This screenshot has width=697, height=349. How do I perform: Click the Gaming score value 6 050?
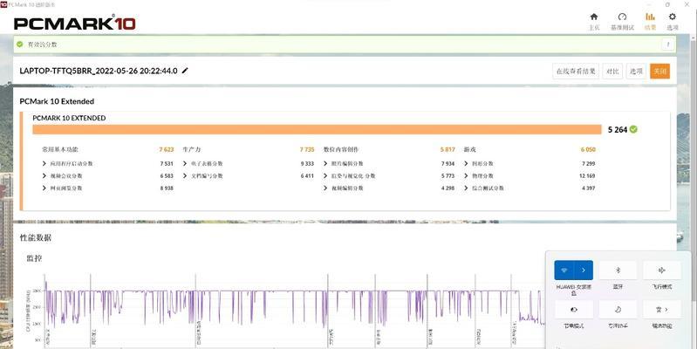click(588, 150)
